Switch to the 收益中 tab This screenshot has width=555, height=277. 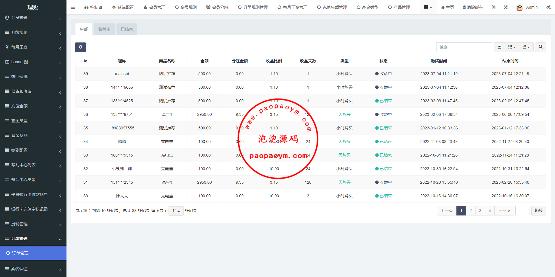[x=104, y=29]
